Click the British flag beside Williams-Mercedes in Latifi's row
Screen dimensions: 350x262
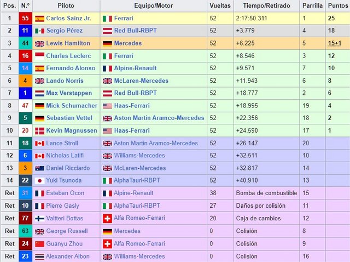107,156
